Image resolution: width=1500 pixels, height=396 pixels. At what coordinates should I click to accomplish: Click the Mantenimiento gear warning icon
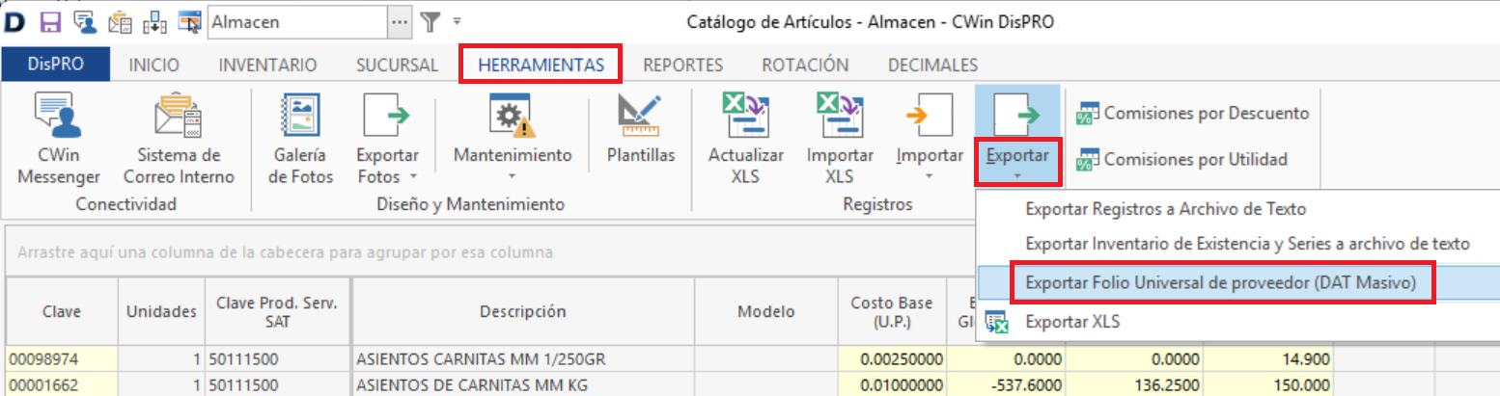coord(512,116)
